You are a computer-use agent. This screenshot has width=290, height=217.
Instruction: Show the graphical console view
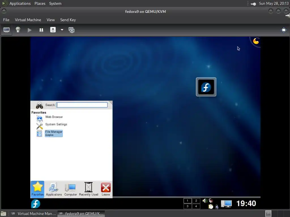(7, 30)
